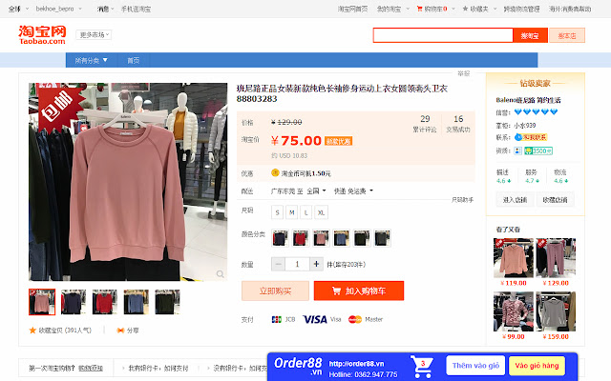Select size M

[292, 212]
